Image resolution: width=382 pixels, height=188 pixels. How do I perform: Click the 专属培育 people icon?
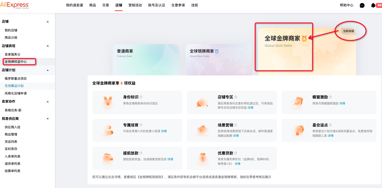(x=108, y=130)
